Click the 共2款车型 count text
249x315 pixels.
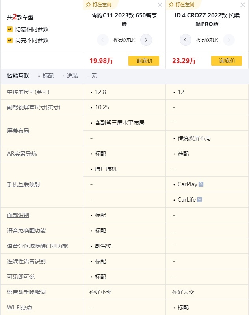pos(20,17)
